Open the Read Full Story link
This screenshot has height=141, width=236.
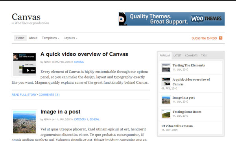(24, 95)
